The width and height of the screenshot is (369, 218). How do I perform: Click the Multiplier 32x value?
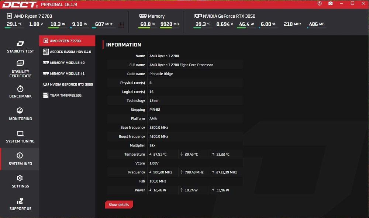pyautogui.click(x=152, y=145)
